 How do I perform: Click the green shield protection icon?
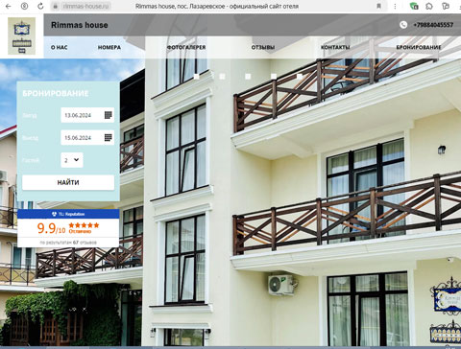tap(414, 6)
